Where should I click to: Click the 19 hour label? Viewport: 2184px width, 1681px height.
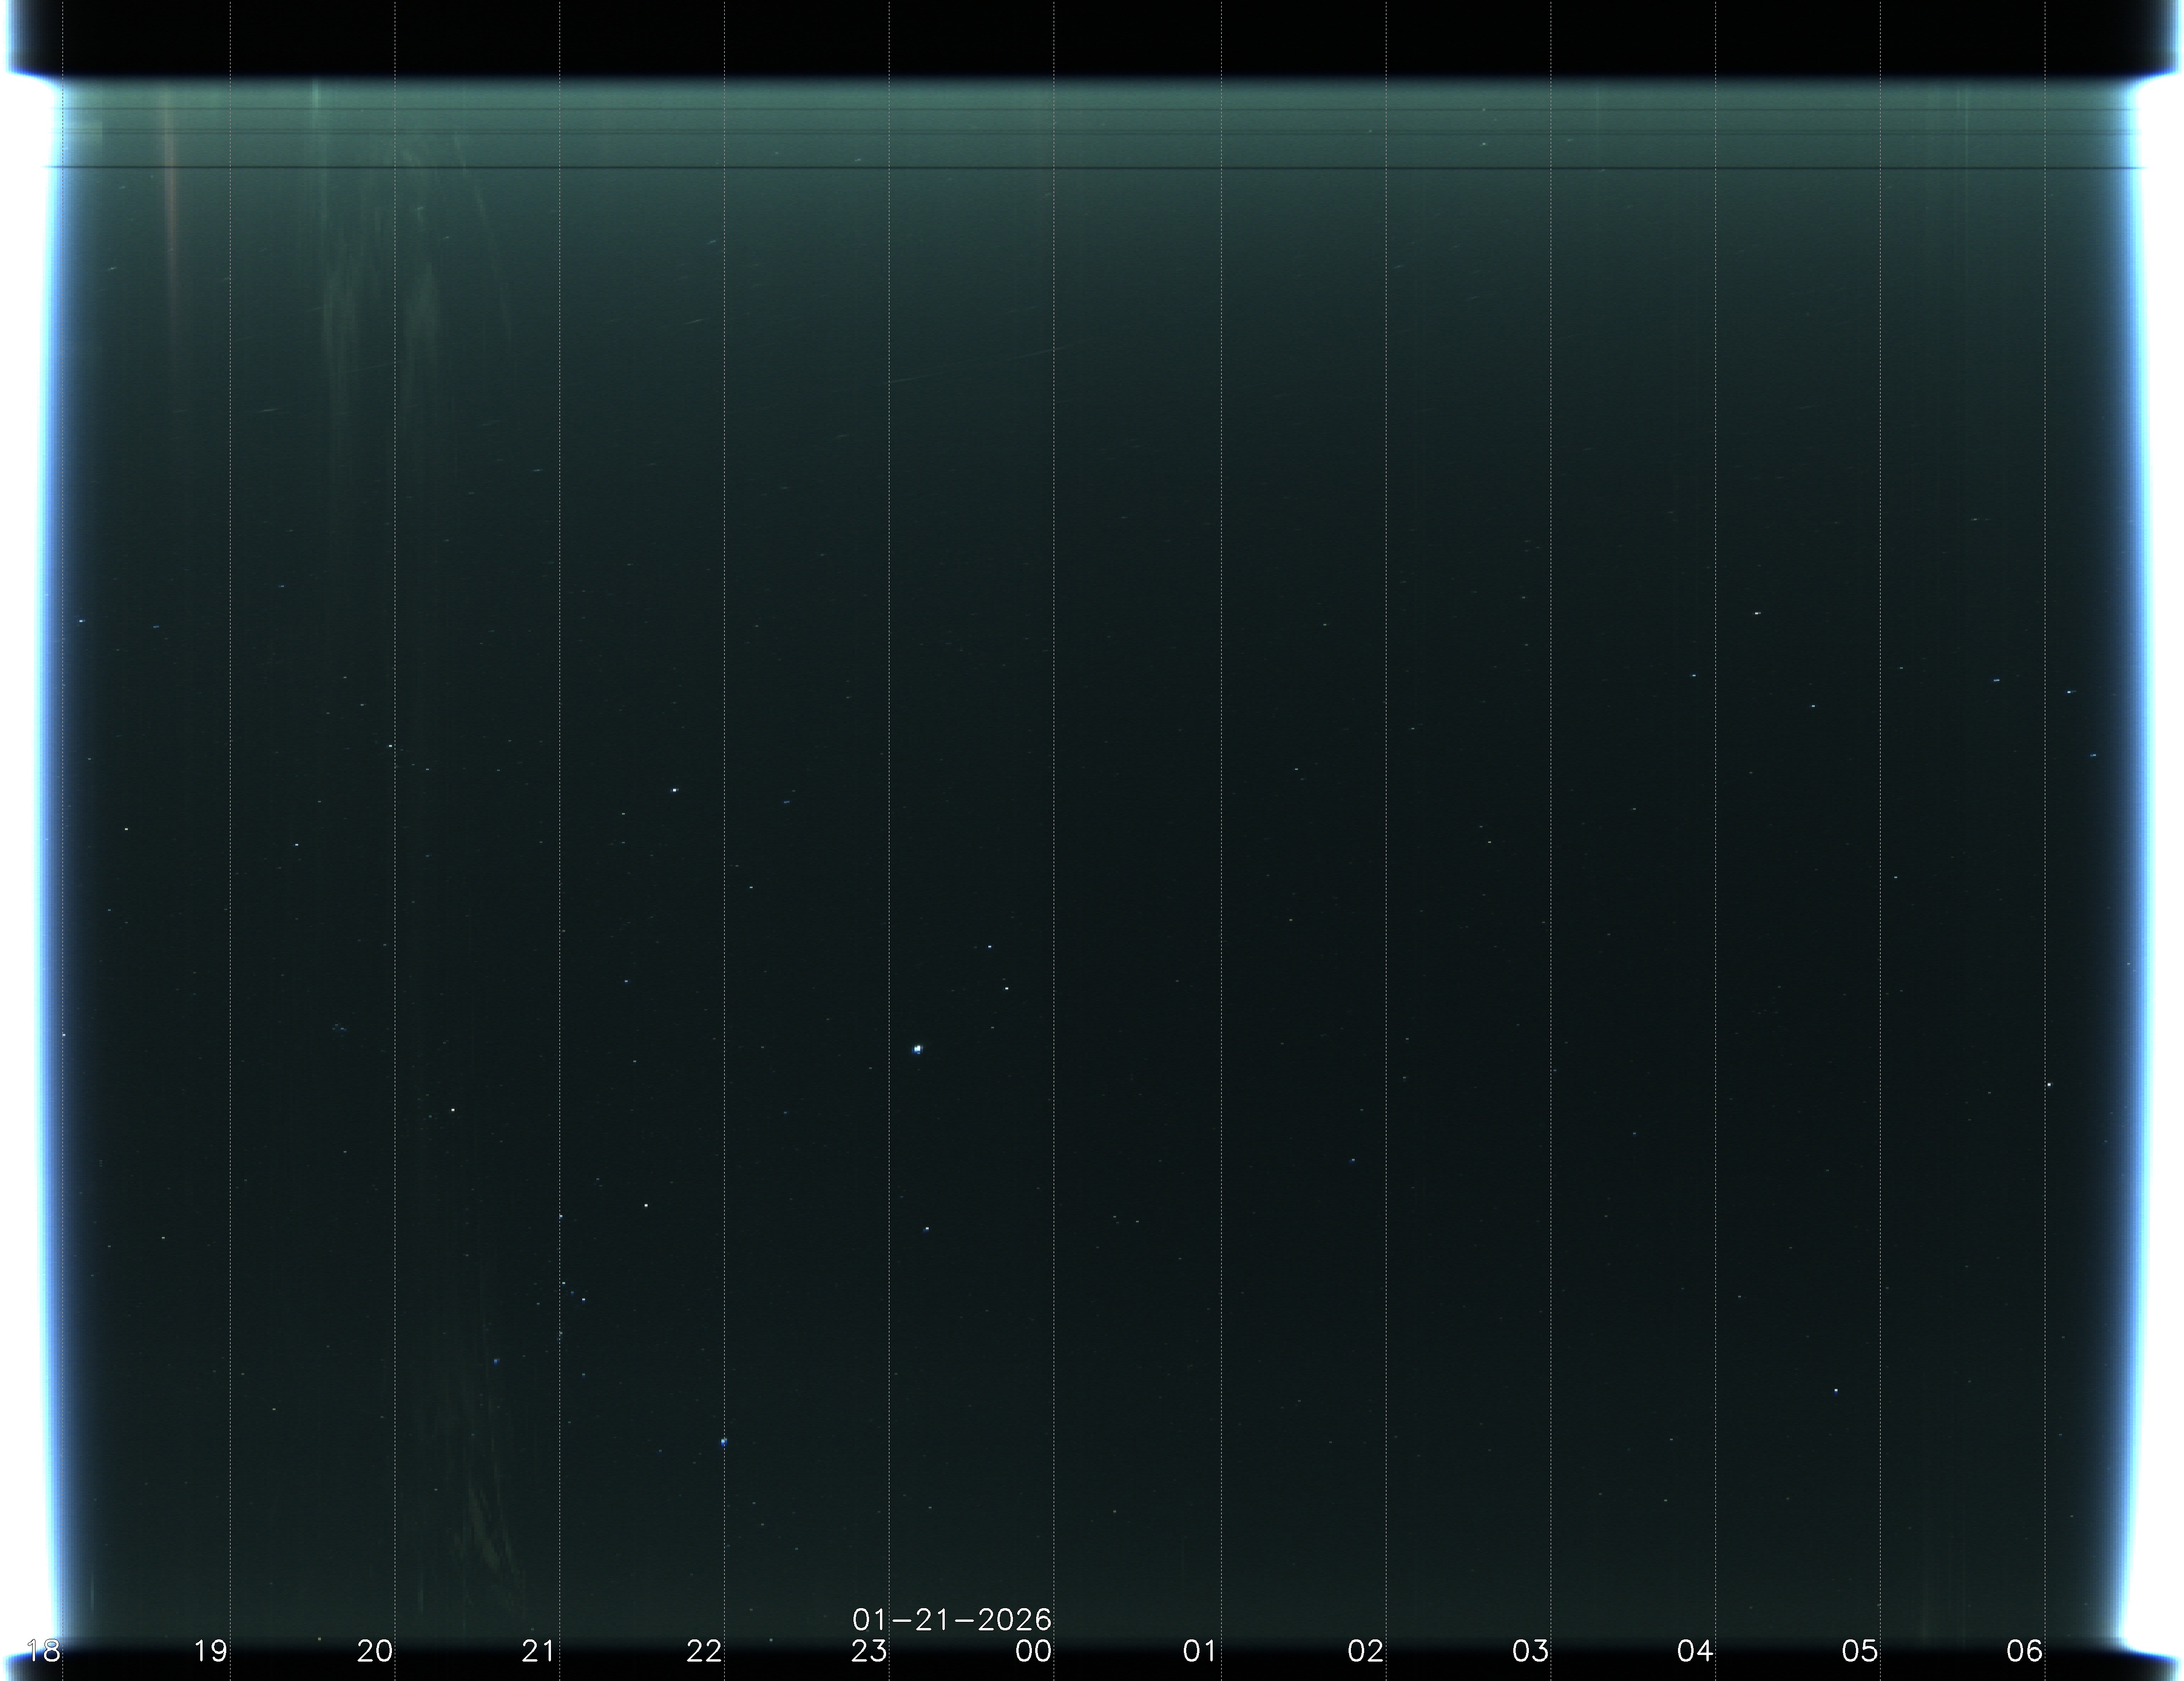click(210, 1651)
